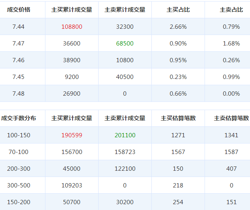The image size is (250, 210).
Task: Click the 109203 buy volume cell
Action: tap(72, 185)
